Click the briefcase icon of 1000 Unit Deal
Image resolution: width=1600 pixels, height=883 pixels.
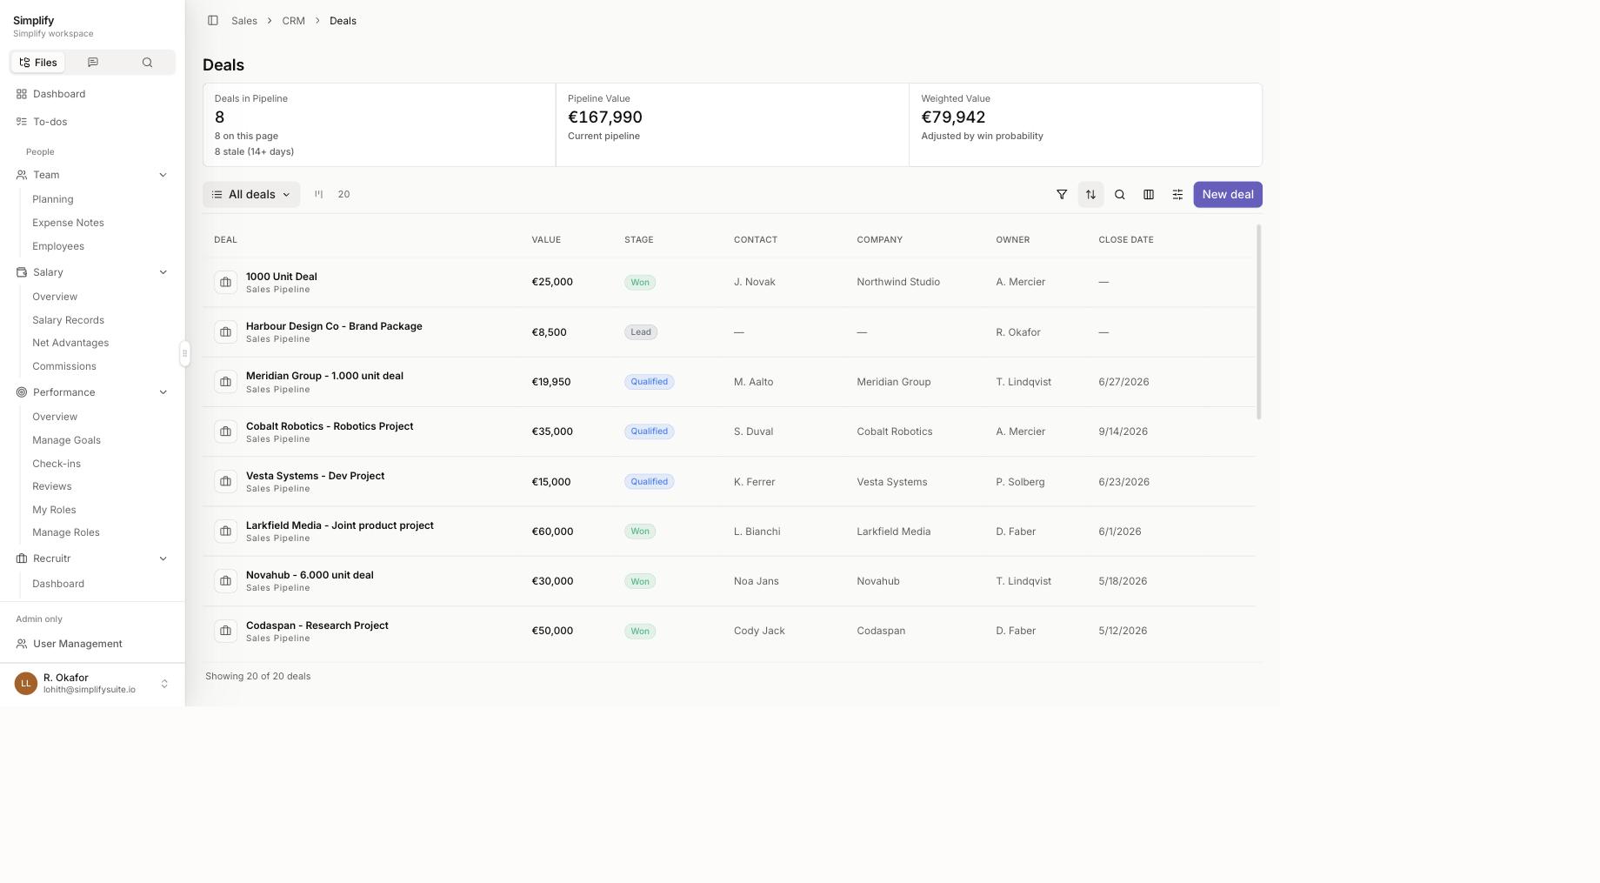tap(225, 283)
